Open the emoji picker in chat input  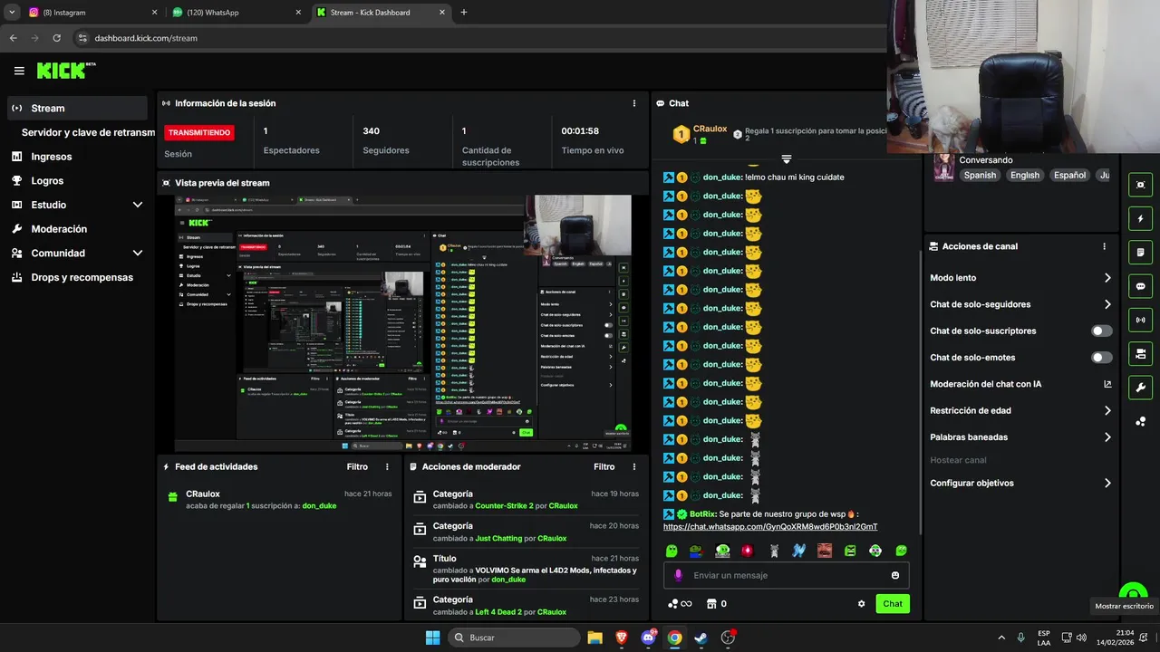[895, 575]
